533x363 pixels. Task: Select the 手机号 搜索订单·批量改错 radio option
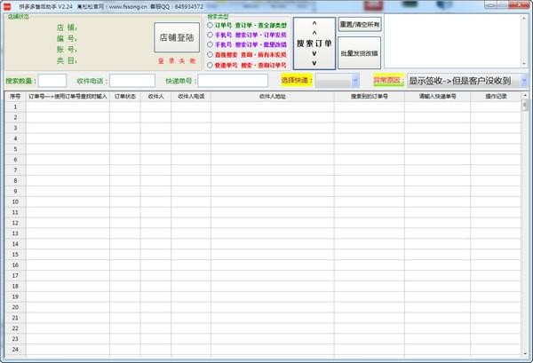pyautogui.click(x=210, y=44)
